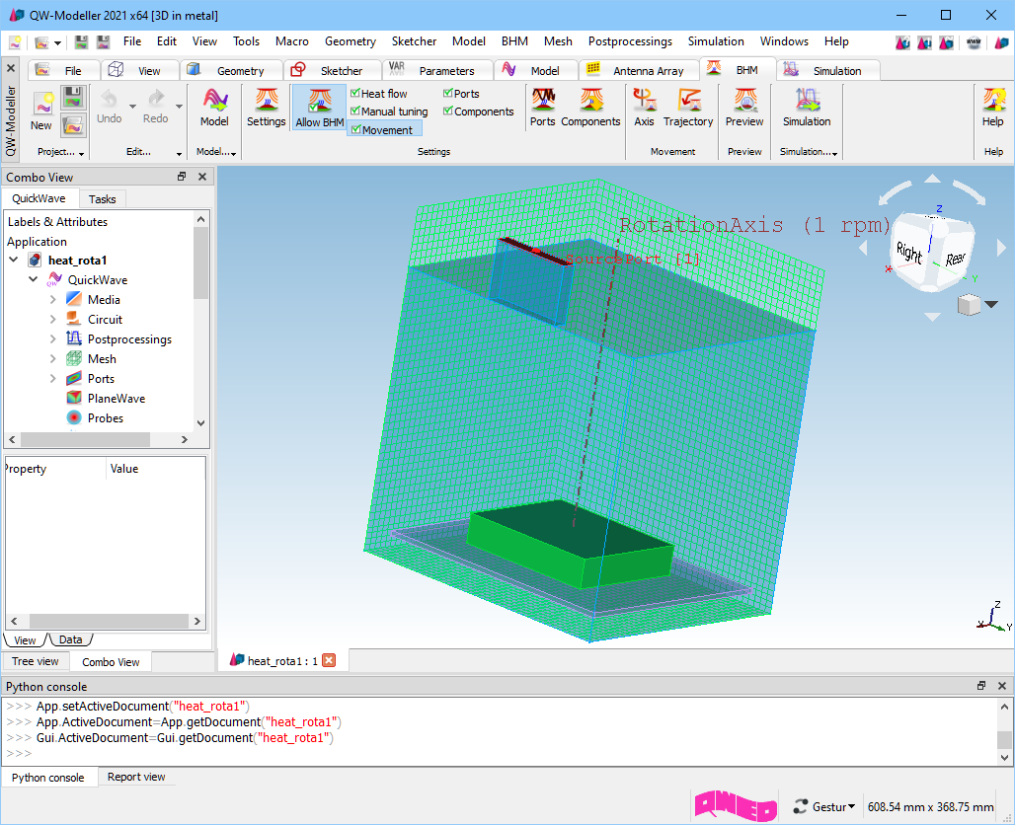Open the Postprocessings menu
The image size is (1015, 825).
[630, 41]
